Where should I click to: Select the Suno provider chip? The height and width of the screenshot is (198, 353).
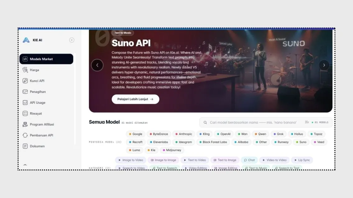tap(301, 142)
